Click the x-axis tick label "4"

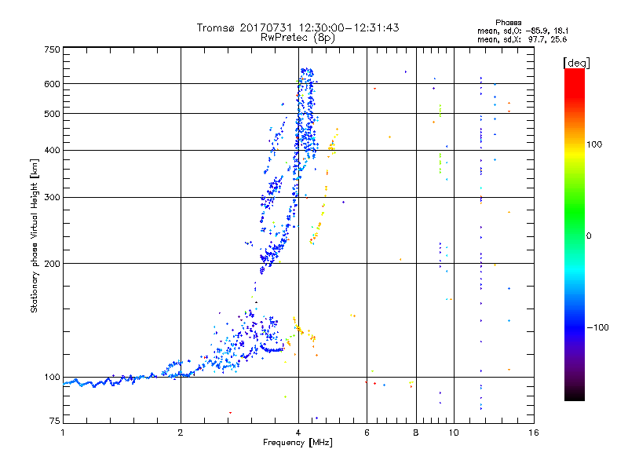pyautogui.click(x=298, y=433)
